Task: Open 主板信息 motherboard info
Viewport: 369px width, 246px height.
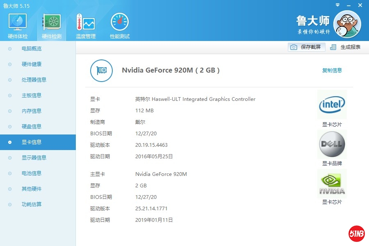Action: point(32,96)
